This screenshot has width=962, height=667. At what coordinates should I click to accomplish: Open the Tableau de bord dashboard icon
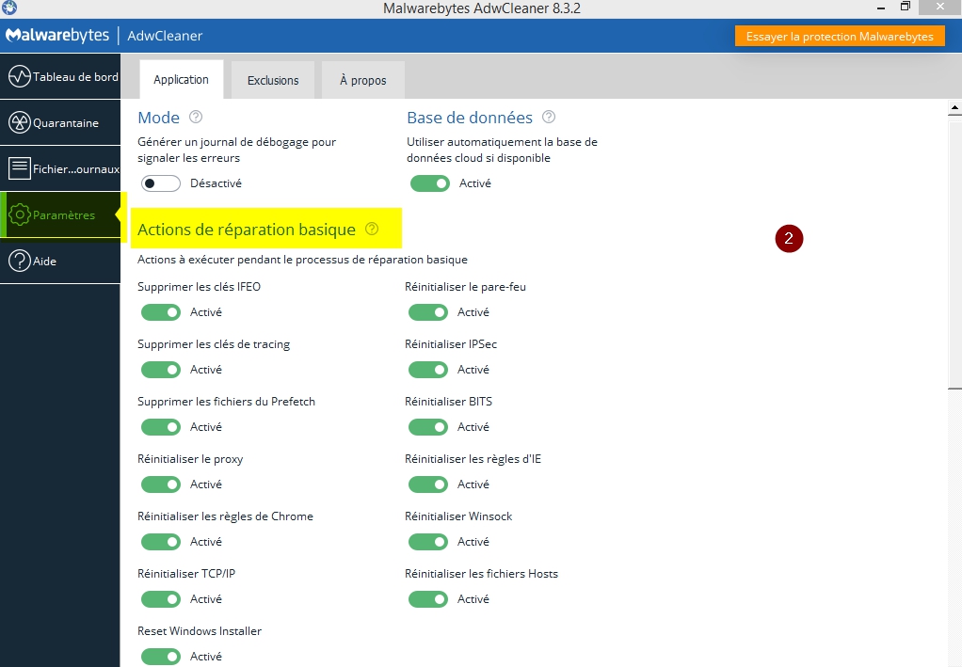20,76
